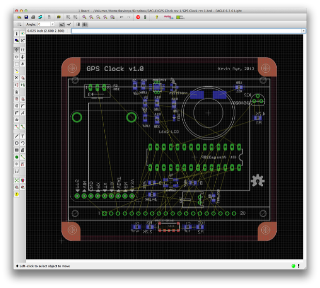Select the Paste tool
The height and width of the screenshot is (288, 320).
[17, 71]
